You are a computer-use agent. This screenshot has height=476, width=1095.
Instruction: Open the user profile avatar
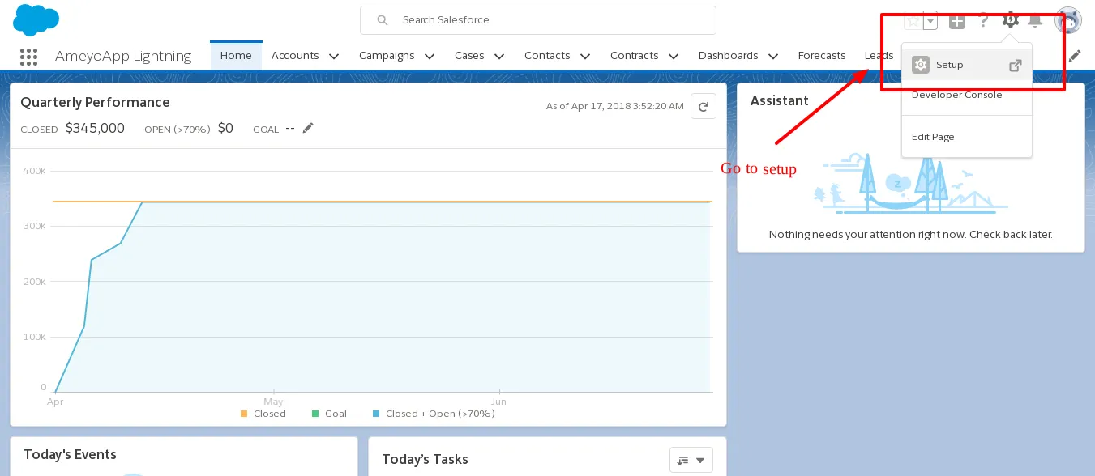point(1067,20)
